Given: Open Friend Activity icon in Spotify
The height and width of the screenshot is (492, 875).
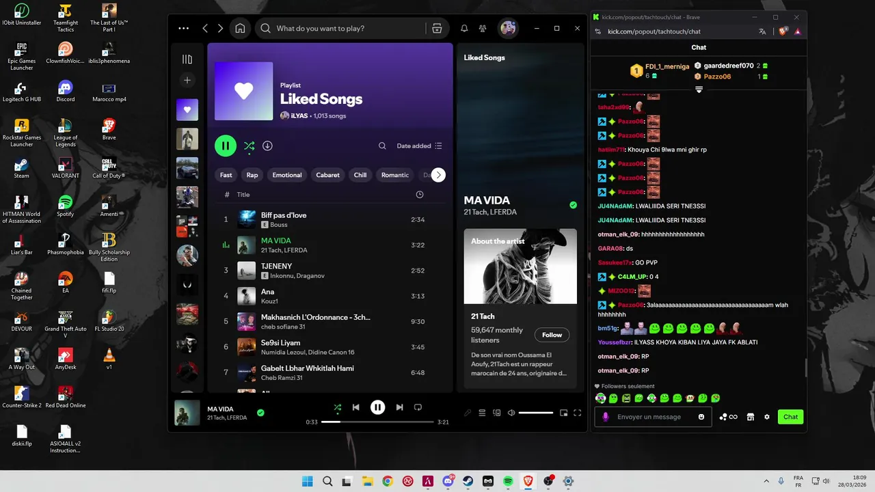Looking at the screenshot, I should point(483,28).
